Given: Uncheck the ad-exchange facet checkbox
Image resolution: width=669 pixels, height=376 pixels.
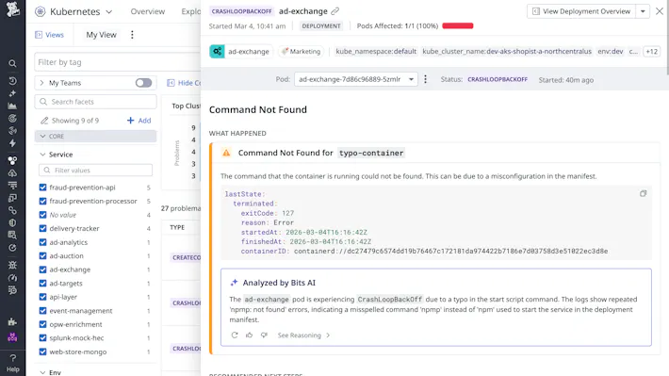Looking at the screenshot, I should pos(42,270).
